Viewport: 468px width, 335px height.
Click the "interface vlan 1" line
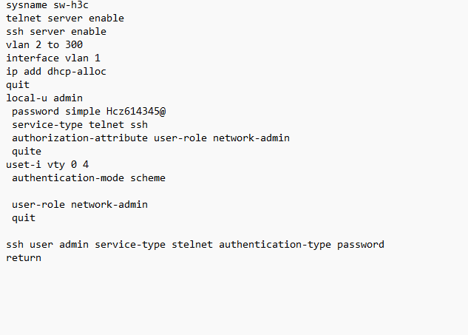[x=53, y=58]
